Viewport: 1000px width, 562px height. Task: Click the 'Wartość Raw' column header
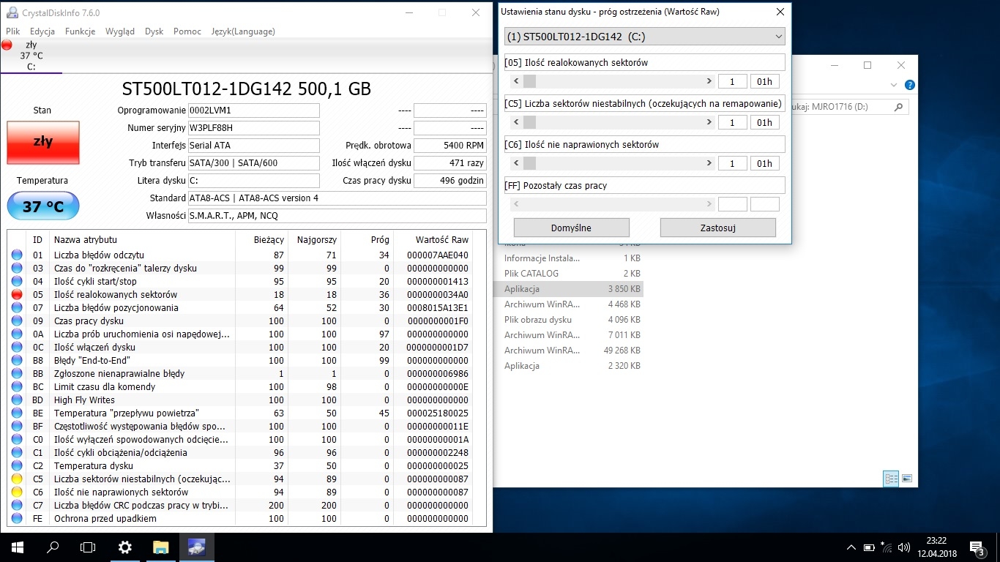tap(442, 239)
